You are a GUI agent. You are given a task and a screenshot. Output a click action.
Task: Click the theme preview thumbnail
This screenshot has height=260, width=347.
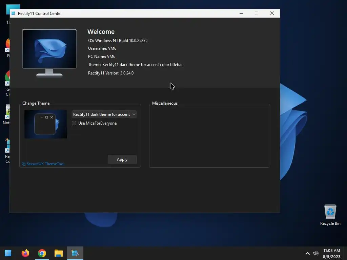coord(45,124)
